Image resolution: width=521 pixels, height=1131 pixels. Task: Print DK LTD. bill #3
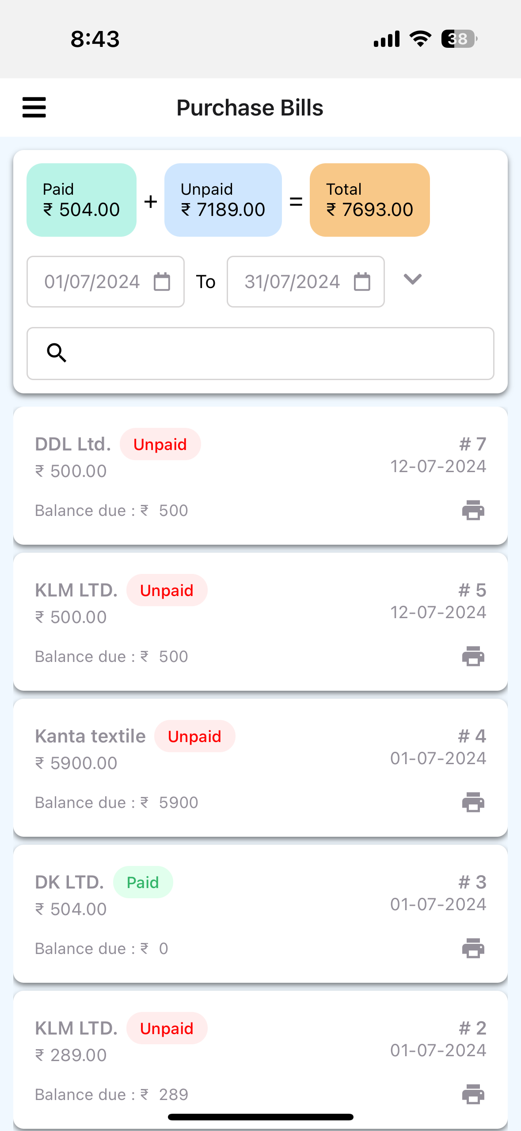pos(473,948)
